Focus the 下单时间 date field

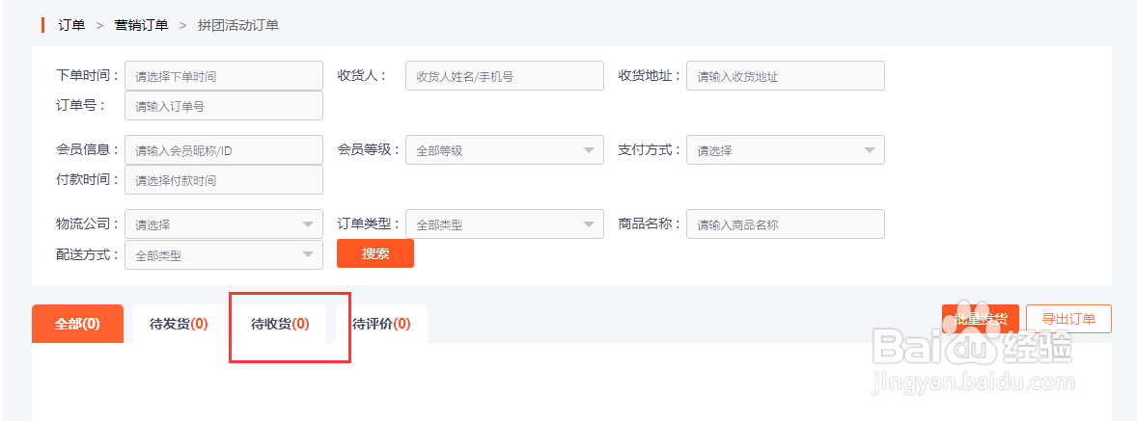click(x=223, y=76)
